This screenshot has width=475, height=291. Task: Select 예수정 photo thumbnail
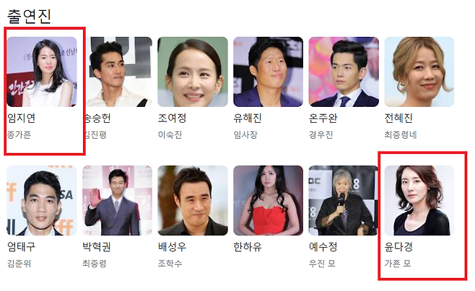click(x=344, y=200)
